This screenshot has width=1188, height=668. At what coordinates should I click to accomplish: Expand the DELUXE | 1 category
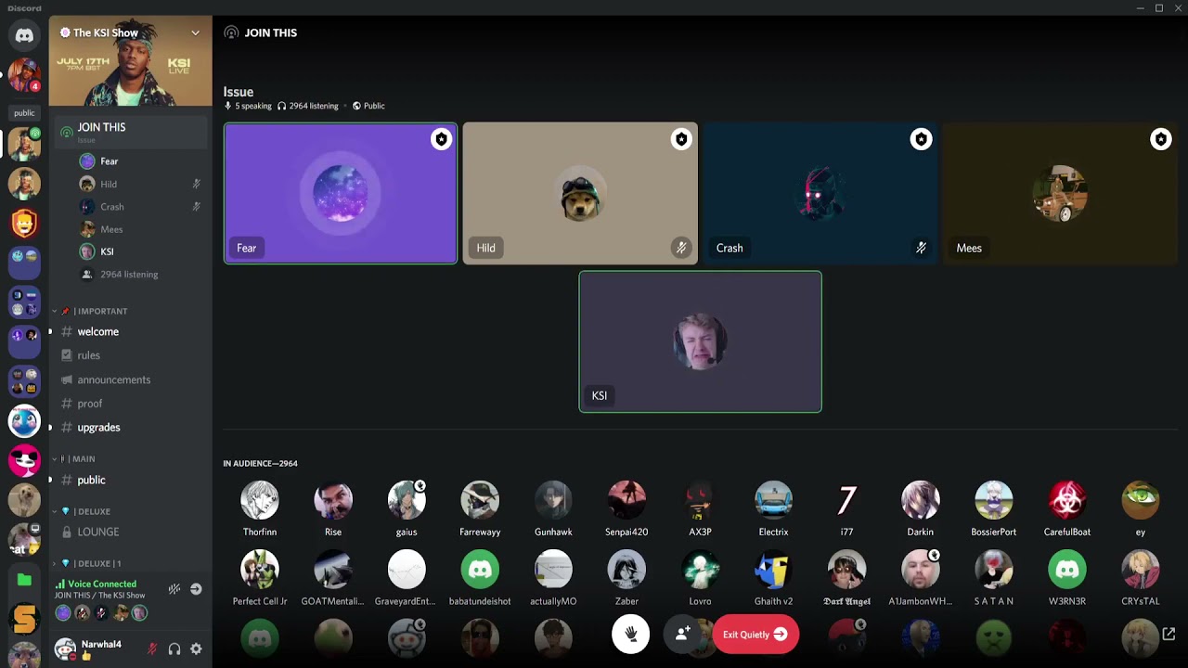point(87,563)
